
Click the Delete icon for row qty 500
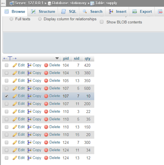[46, 88]
